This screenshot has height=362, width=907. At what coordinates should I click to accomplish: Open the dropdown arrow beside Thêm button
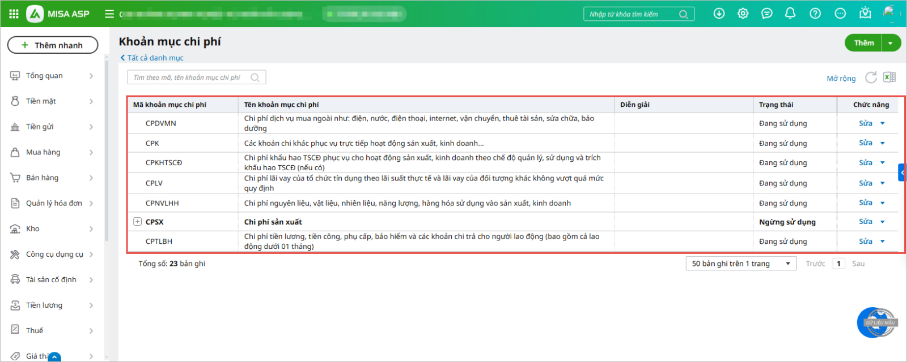pyautogui.click(x=891, y=43)
